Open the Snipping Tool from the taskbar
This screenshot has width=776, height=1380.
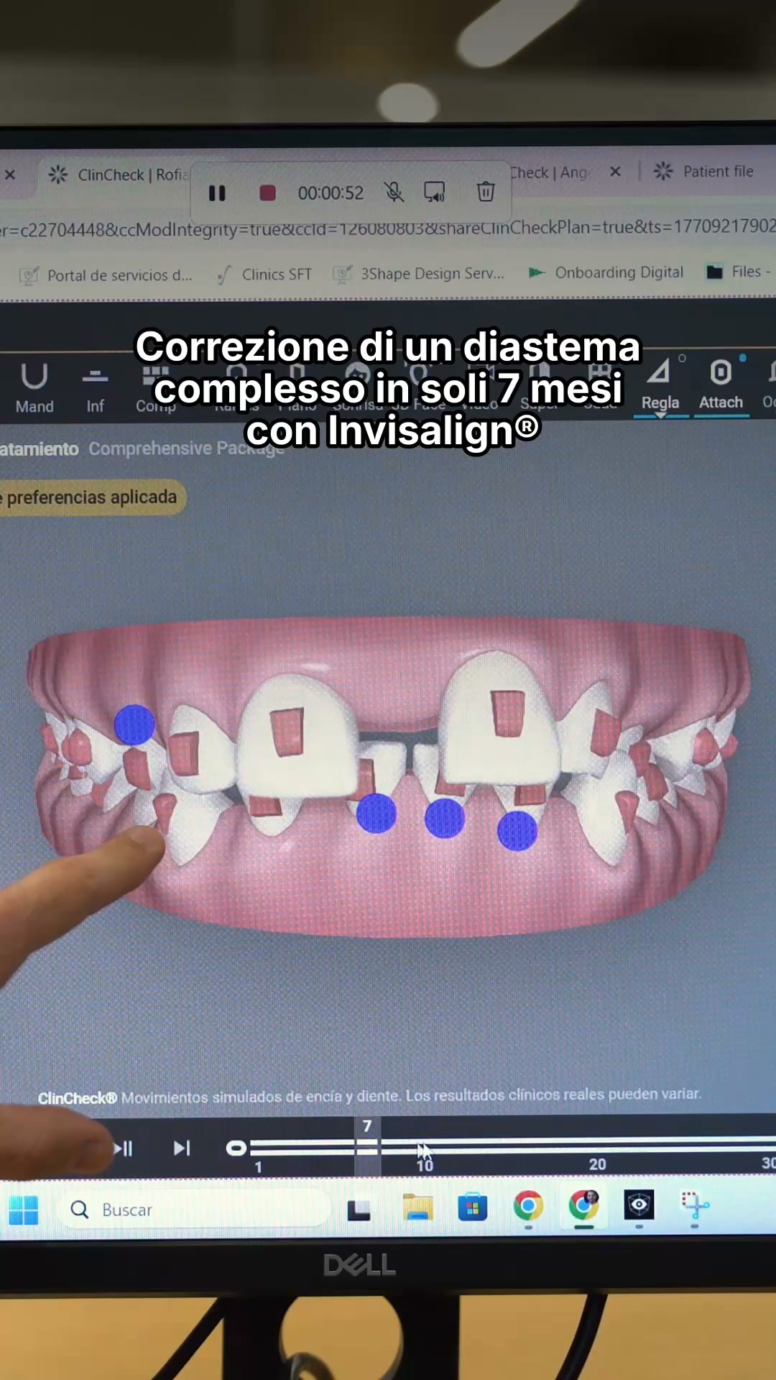[x=694, y=1205]
